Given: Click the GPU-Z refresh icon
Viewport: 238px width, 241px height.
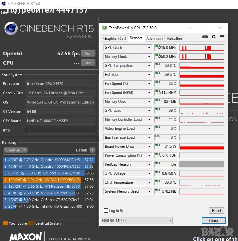Looking at the screenshot, I should click(213, 37).
